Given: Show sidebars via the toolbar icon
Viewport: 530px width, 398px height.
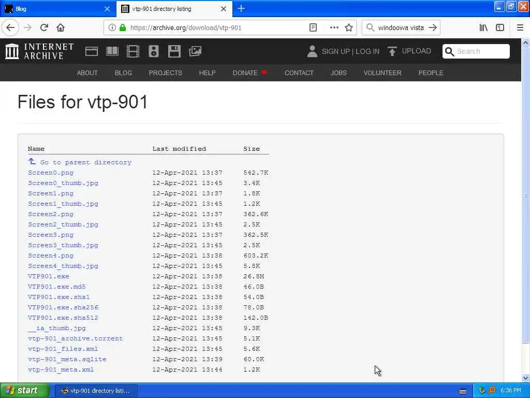Looking at the screenshot, I should (x=500, y=28).
